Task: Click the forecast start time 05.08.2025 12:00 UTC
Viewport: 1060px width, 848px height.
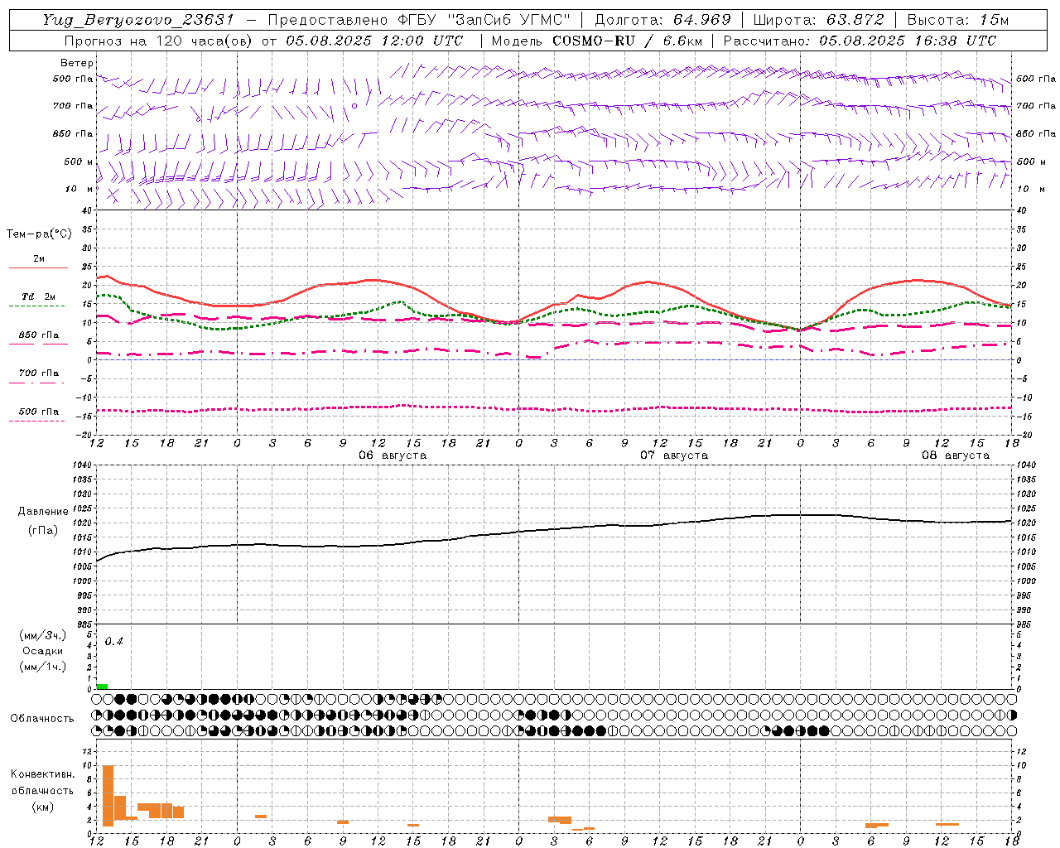Action: click(x=373, y=41)
